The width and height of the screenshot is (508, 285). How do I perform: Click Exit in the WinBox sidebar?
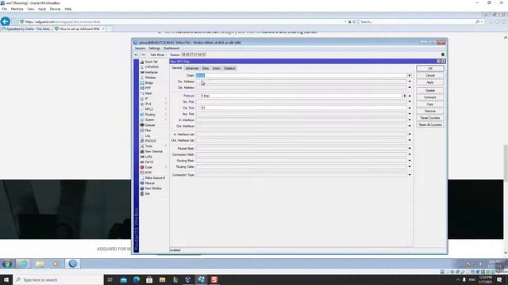pyautogui.click(x=147, y=193)
